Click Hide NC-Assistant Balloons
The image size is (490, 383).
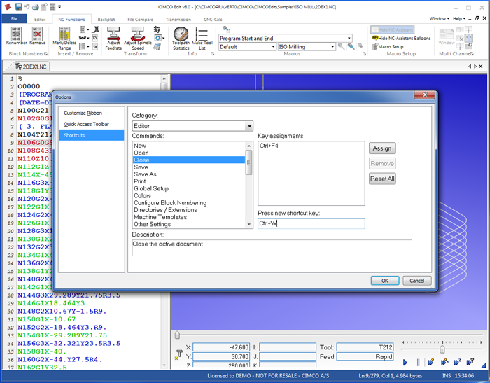click(401, 38)
